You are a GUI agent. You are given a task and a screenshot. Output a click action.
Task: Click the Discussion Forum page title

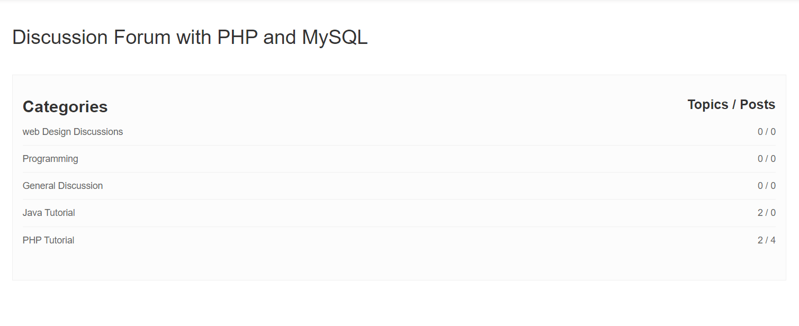point(190,37)
